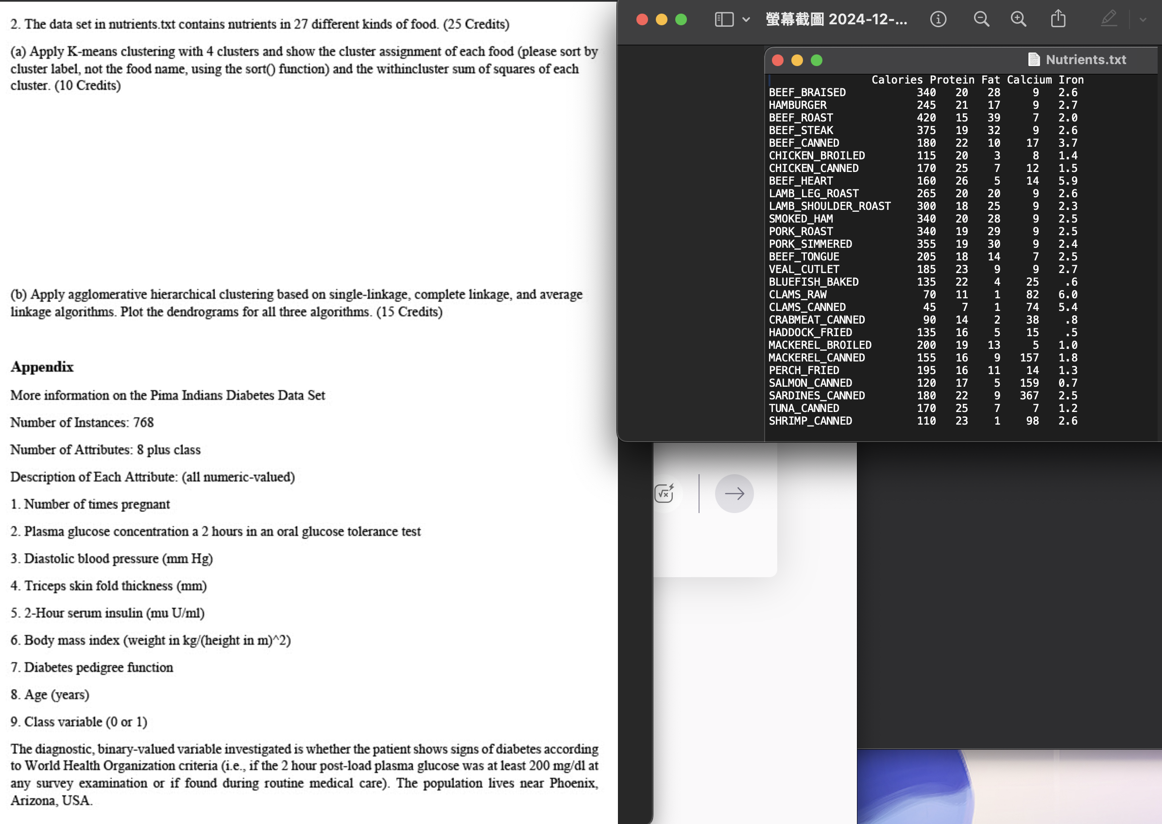Enter full screen on the Nutrients.txt window
The width and height of the screenshot is (1162, 824).
816,60
